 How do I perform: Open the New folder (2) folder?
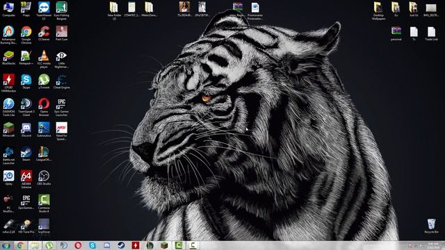pyautogui.click(x=114, y=11)
